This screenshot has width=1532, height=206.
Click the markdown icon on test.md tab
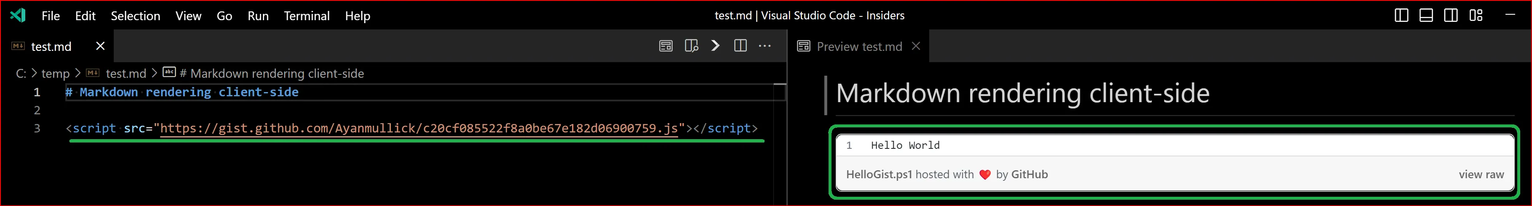19,46
